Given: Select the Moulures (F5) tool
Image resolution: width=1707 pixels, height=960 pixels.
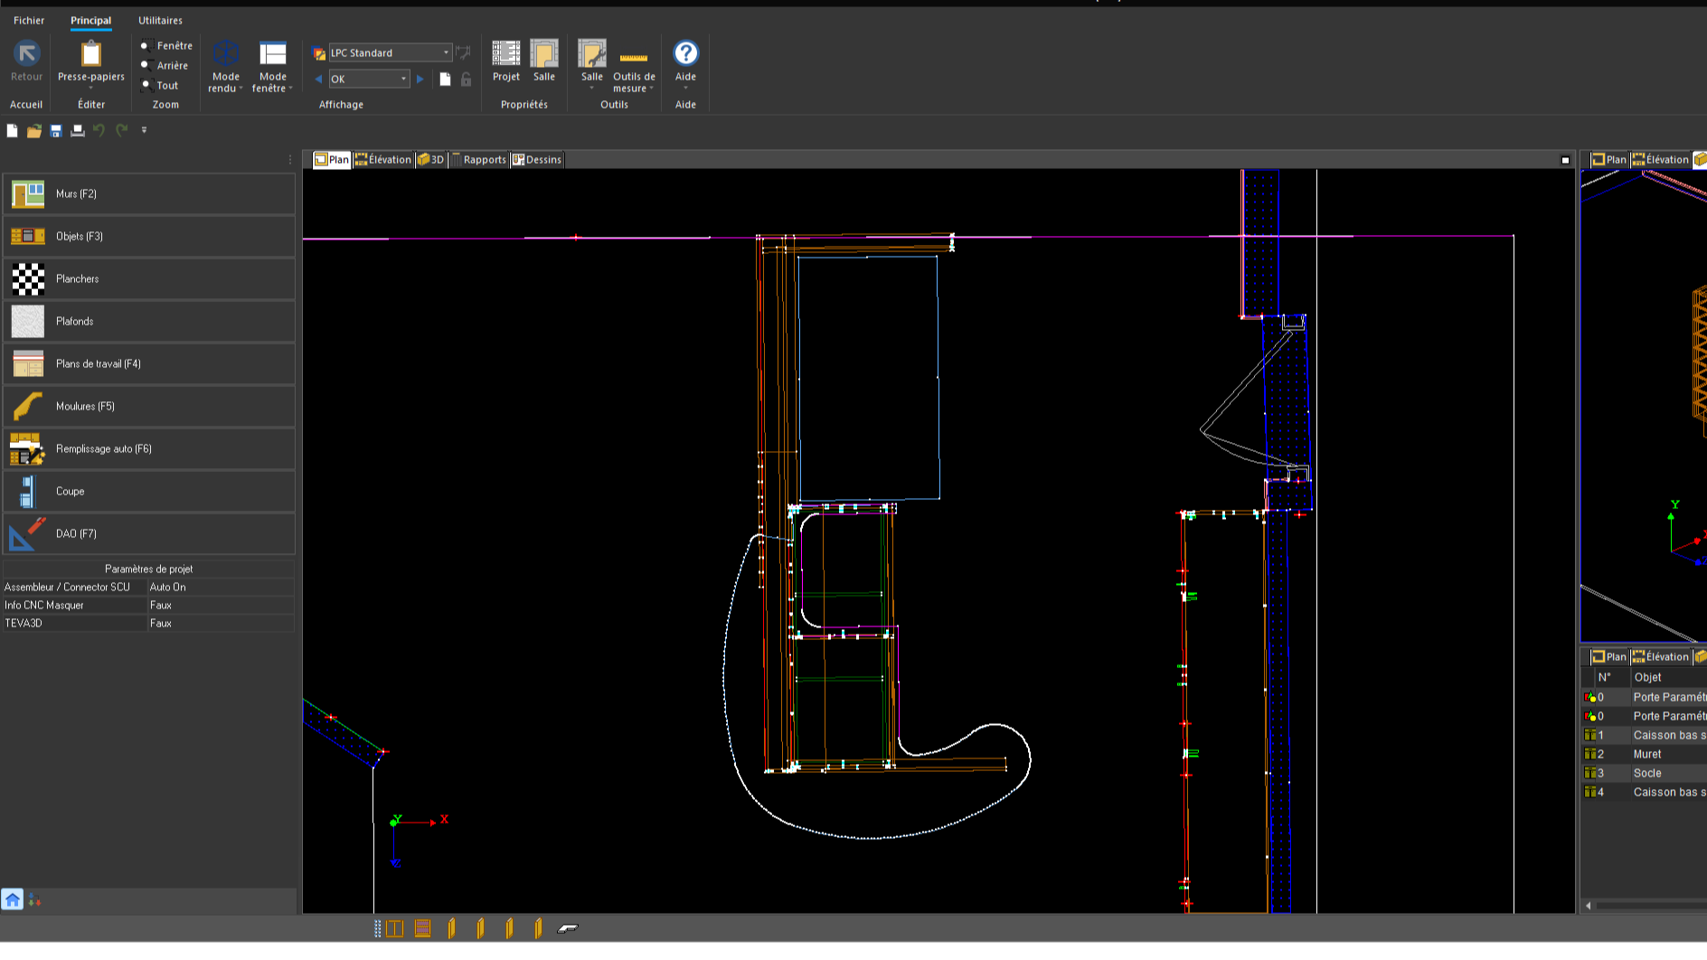Looking at the screenshot, I should [149, 407].
